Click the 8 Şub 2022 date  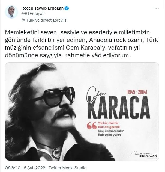[34, 168]
